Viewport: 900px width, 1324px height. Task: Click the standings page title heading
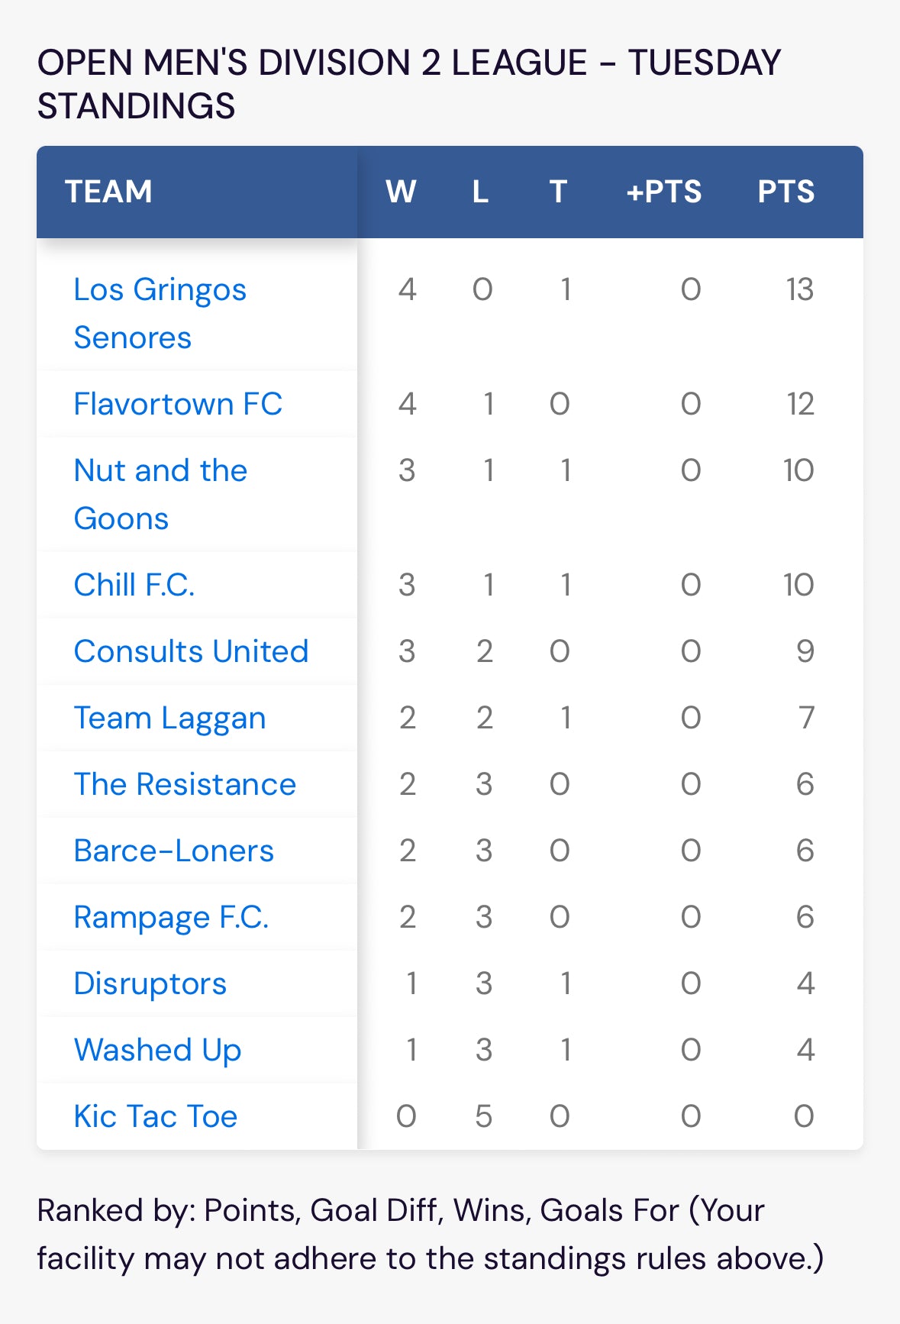[x=408, y=84]
